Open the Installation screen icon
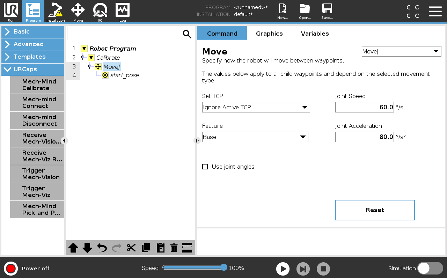This screenshot has height=278, width=447. click(x=56, y=12)
